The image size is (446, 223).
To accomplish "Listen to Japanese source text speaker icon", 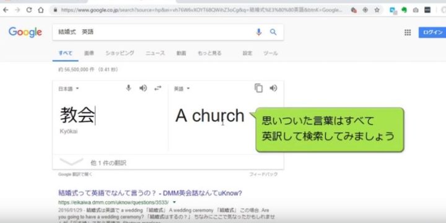I will click(143, 88).
